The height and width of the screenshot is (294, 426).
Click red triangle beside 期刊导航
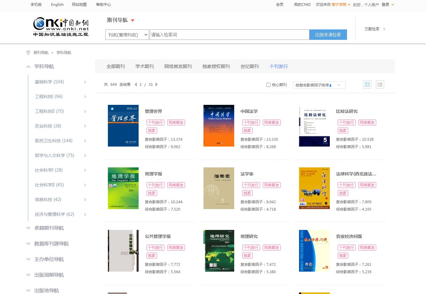133,21
